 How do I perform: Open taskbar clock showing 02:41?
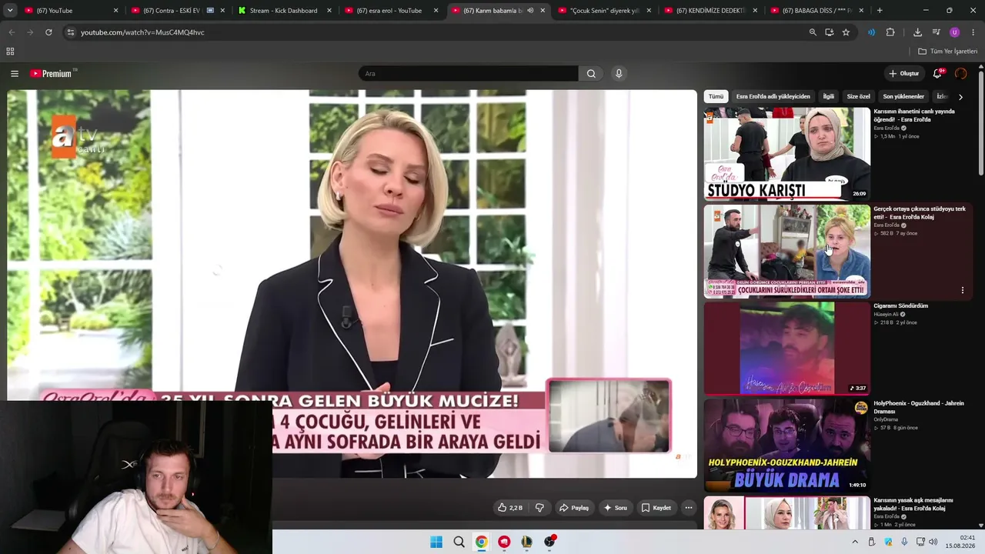(960, 542)
